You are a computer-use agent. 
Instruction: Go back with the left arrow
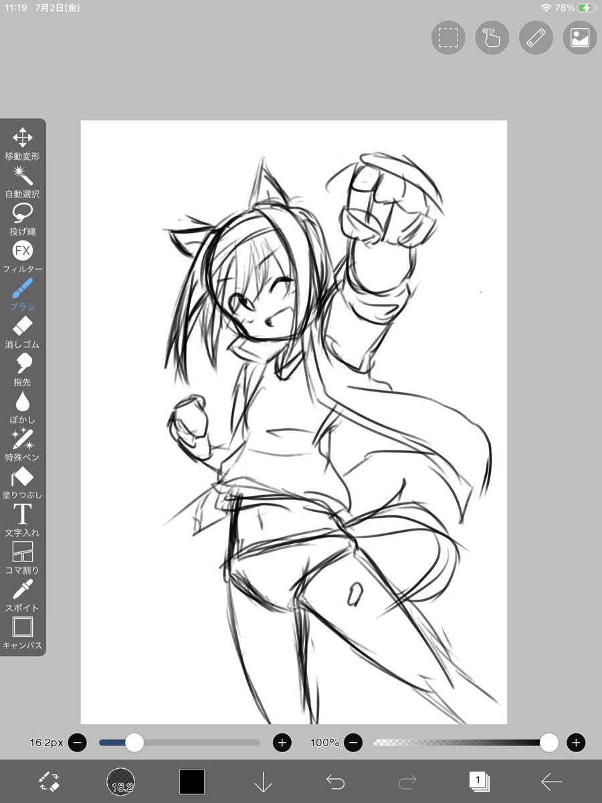551,782
